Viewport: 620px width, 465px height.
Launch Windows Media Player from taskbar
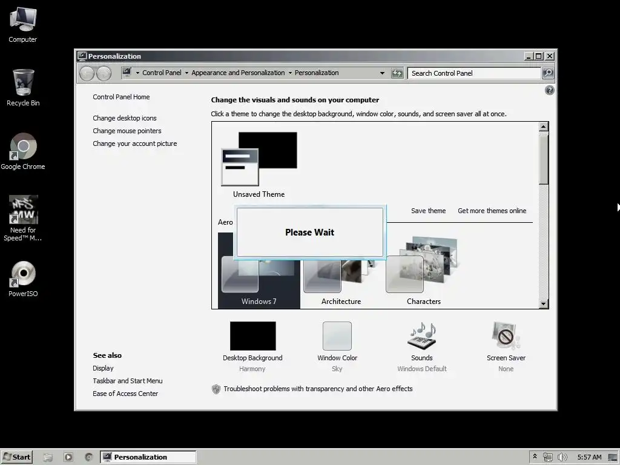point(68,457)
